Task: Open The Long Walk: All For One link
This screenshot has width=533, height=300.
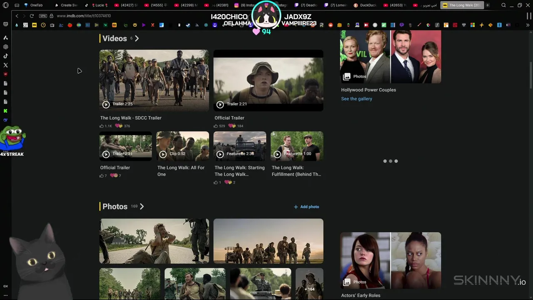Action: point(181,171)
